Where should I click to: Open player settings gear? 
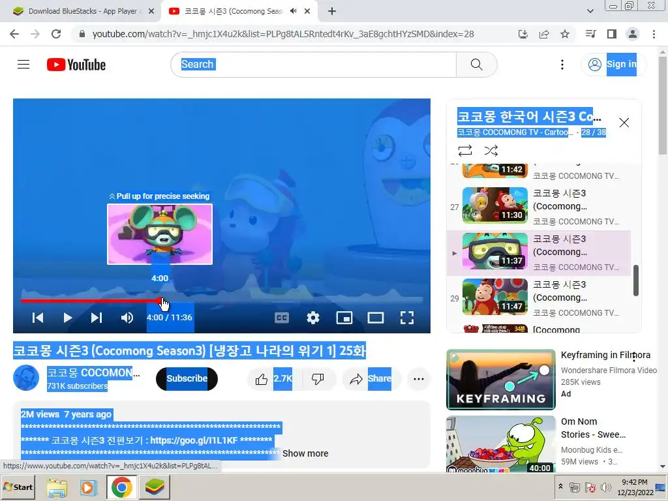pos(313,318)
